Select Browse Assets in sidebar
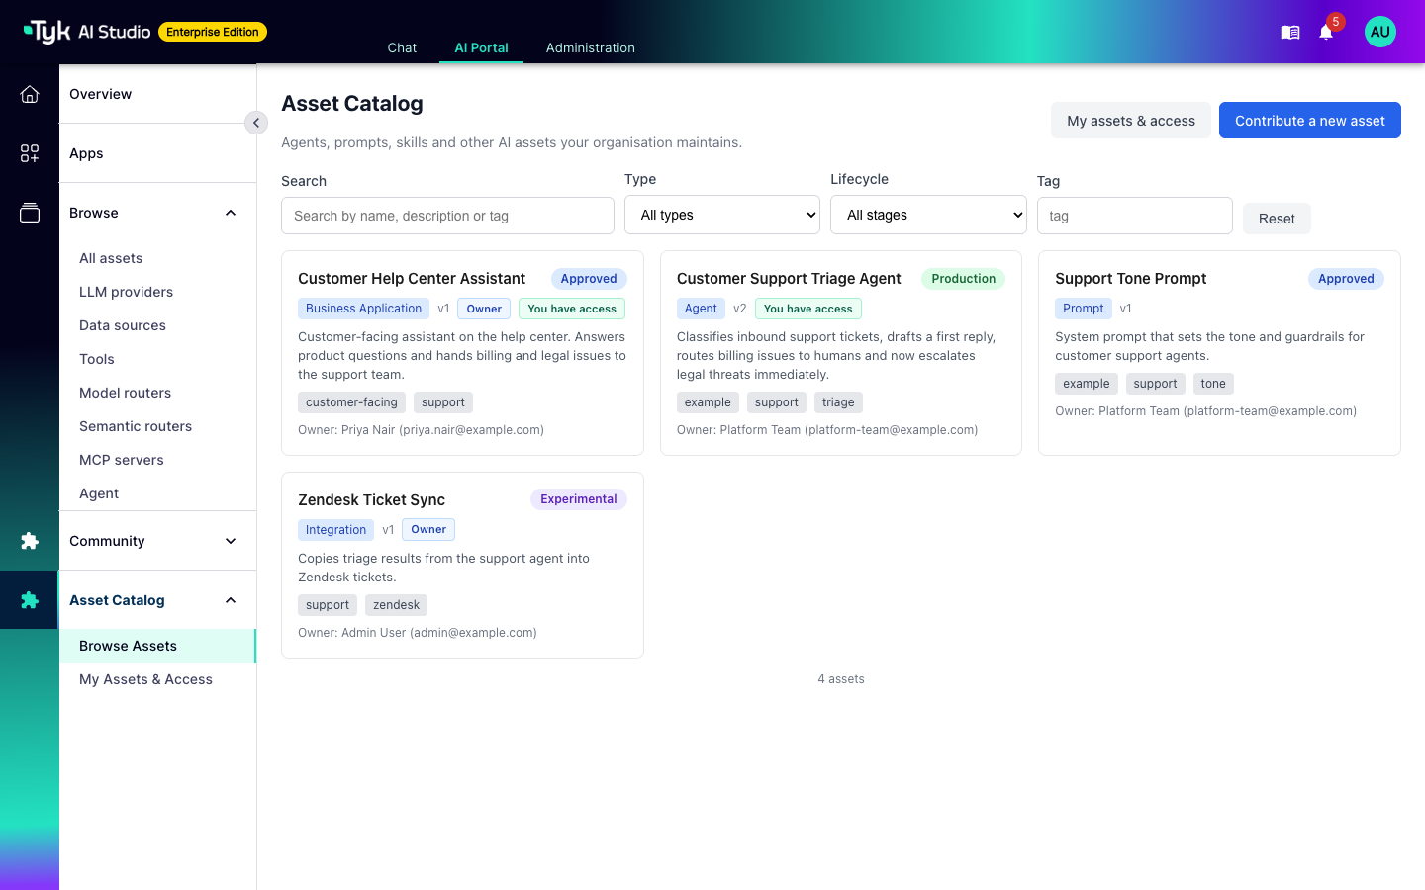The height and width of the screenshot is (890, 1425). [158, 646]
